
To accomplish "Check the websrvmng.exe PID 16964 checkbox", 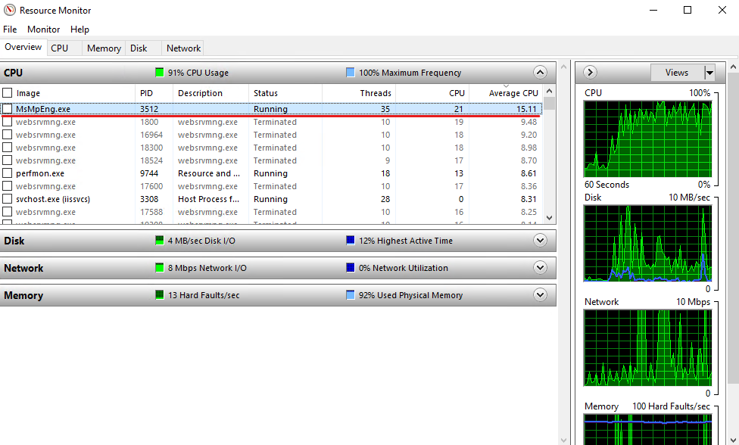I will tap(7, 135).
